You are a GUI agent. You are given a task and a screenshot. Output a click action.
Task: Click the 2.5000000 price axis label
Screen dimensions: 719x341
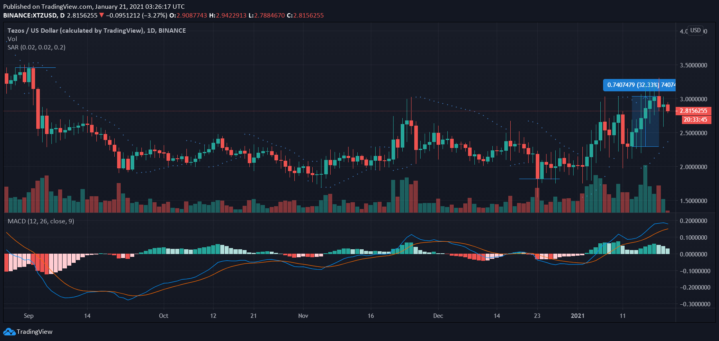(x=694, y=133)
